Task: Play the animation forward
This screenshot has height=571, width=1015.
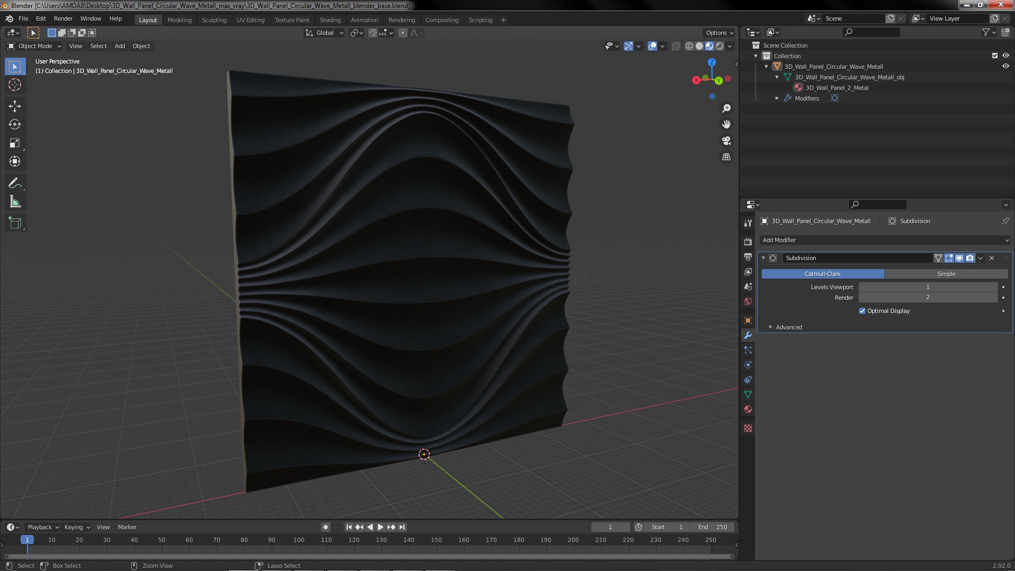Action: pyautogui.click(x=380, y=527)
